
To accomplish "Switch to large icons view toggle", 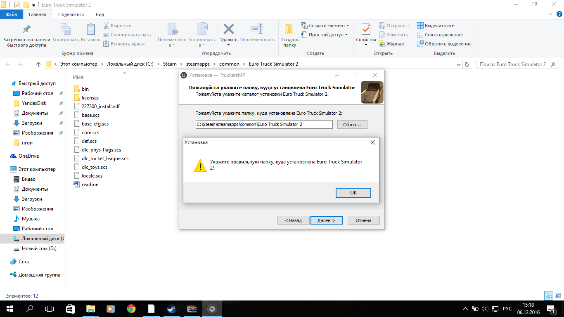I will [557, 296].
